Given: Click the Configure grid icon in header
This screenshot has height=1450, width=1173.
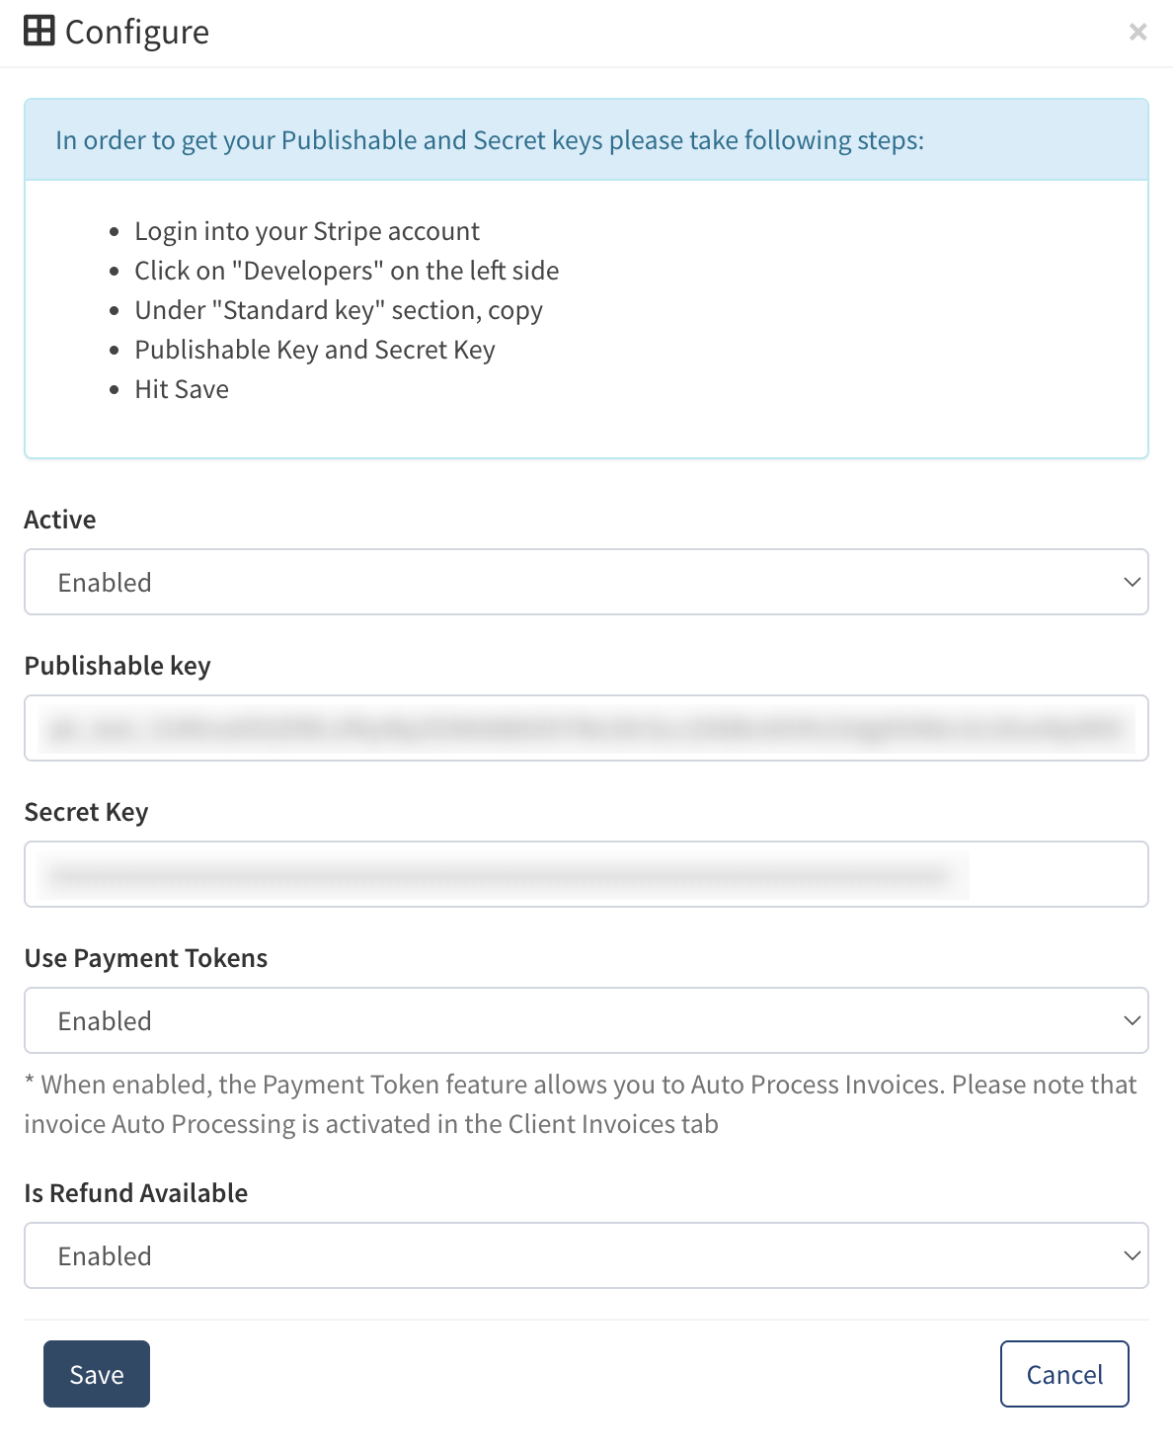Looking at the screenshot, I should pyautogui.click(x=39, y=31).
